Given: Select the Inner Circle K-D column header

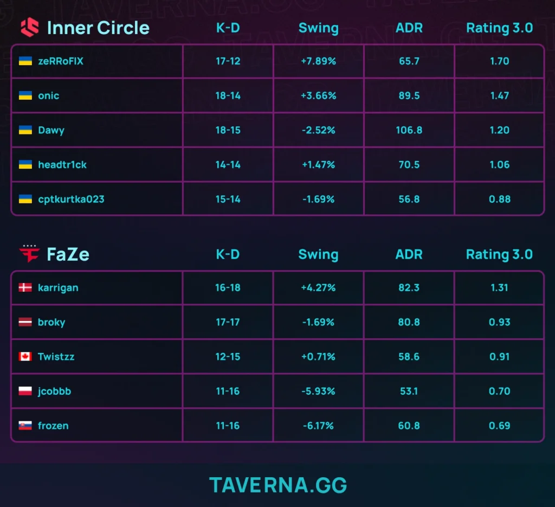Looking at the screenshot, I should point(228,28).
